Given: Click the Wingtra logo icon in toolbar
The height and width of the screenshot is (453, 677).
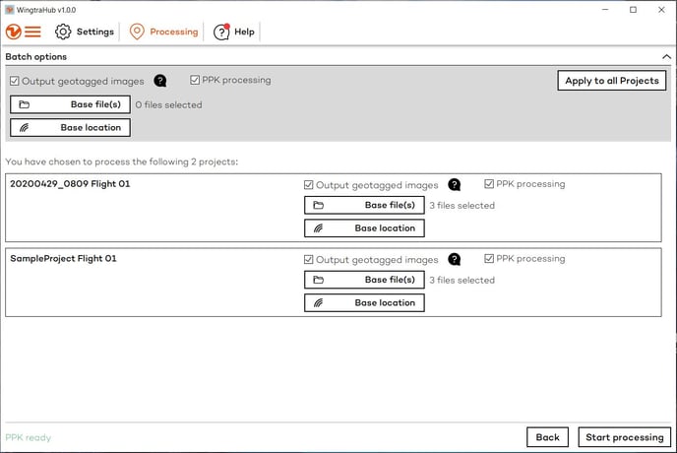Looking at the screenshot, I should (x=14, y=32).
